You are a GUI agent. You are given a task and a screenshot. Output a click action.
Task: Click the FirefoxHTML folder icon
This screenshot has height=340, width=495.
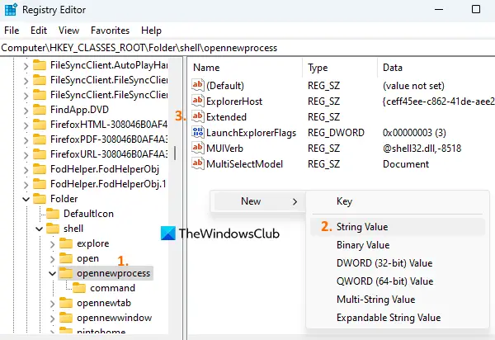pos(40,125)
